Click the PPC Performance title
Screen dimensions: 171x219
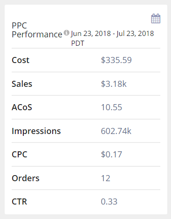tap(37, 30)
